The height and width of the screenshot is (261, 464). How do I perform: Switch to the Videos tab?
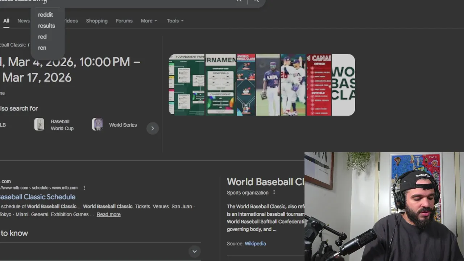tap(71, 21)
